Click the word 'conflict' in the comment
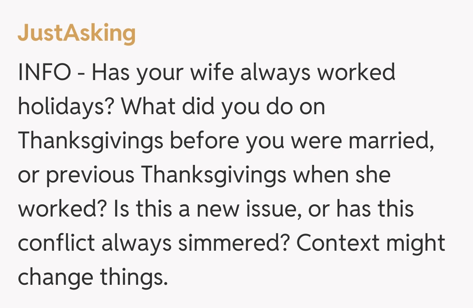 pyautogui.click(x=56, y=244)
